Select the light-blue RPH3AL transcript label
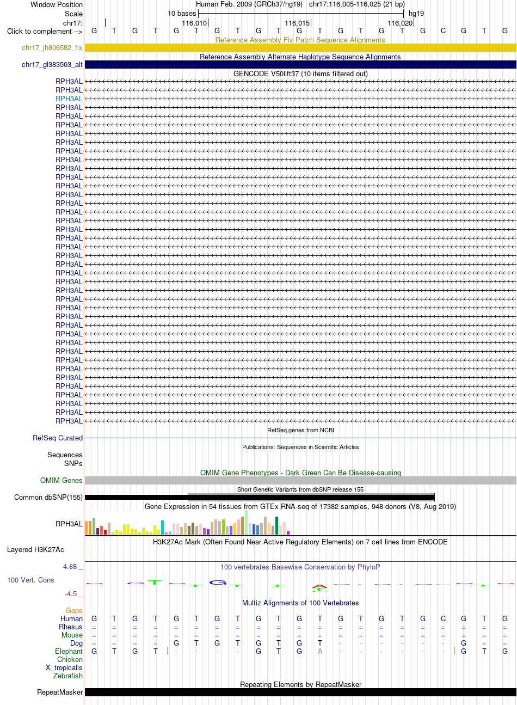The image size is (517, 705). pyautogui.click(x=69, y=99)
